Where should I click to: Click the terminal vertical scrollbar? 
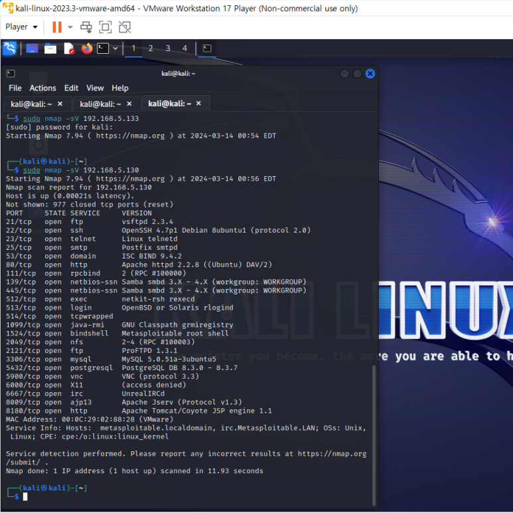point(374,436)
